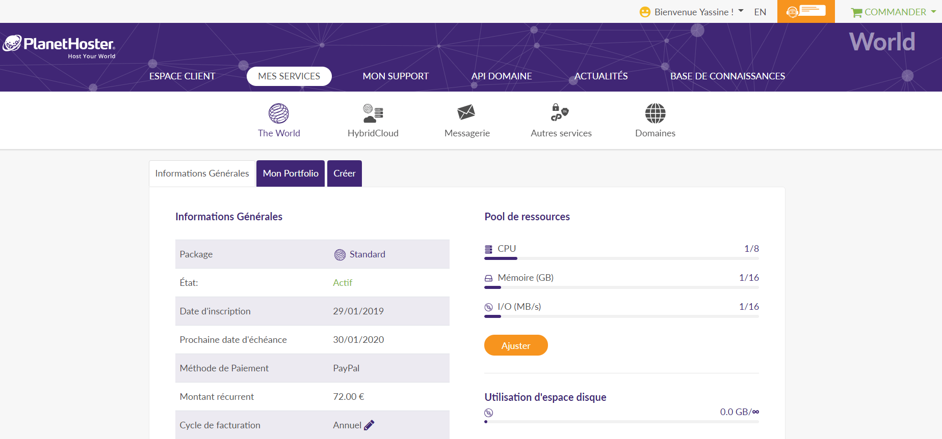Open MON SUPPORT menu item
The width and height of the screenshot is (942, 439).
396,76
